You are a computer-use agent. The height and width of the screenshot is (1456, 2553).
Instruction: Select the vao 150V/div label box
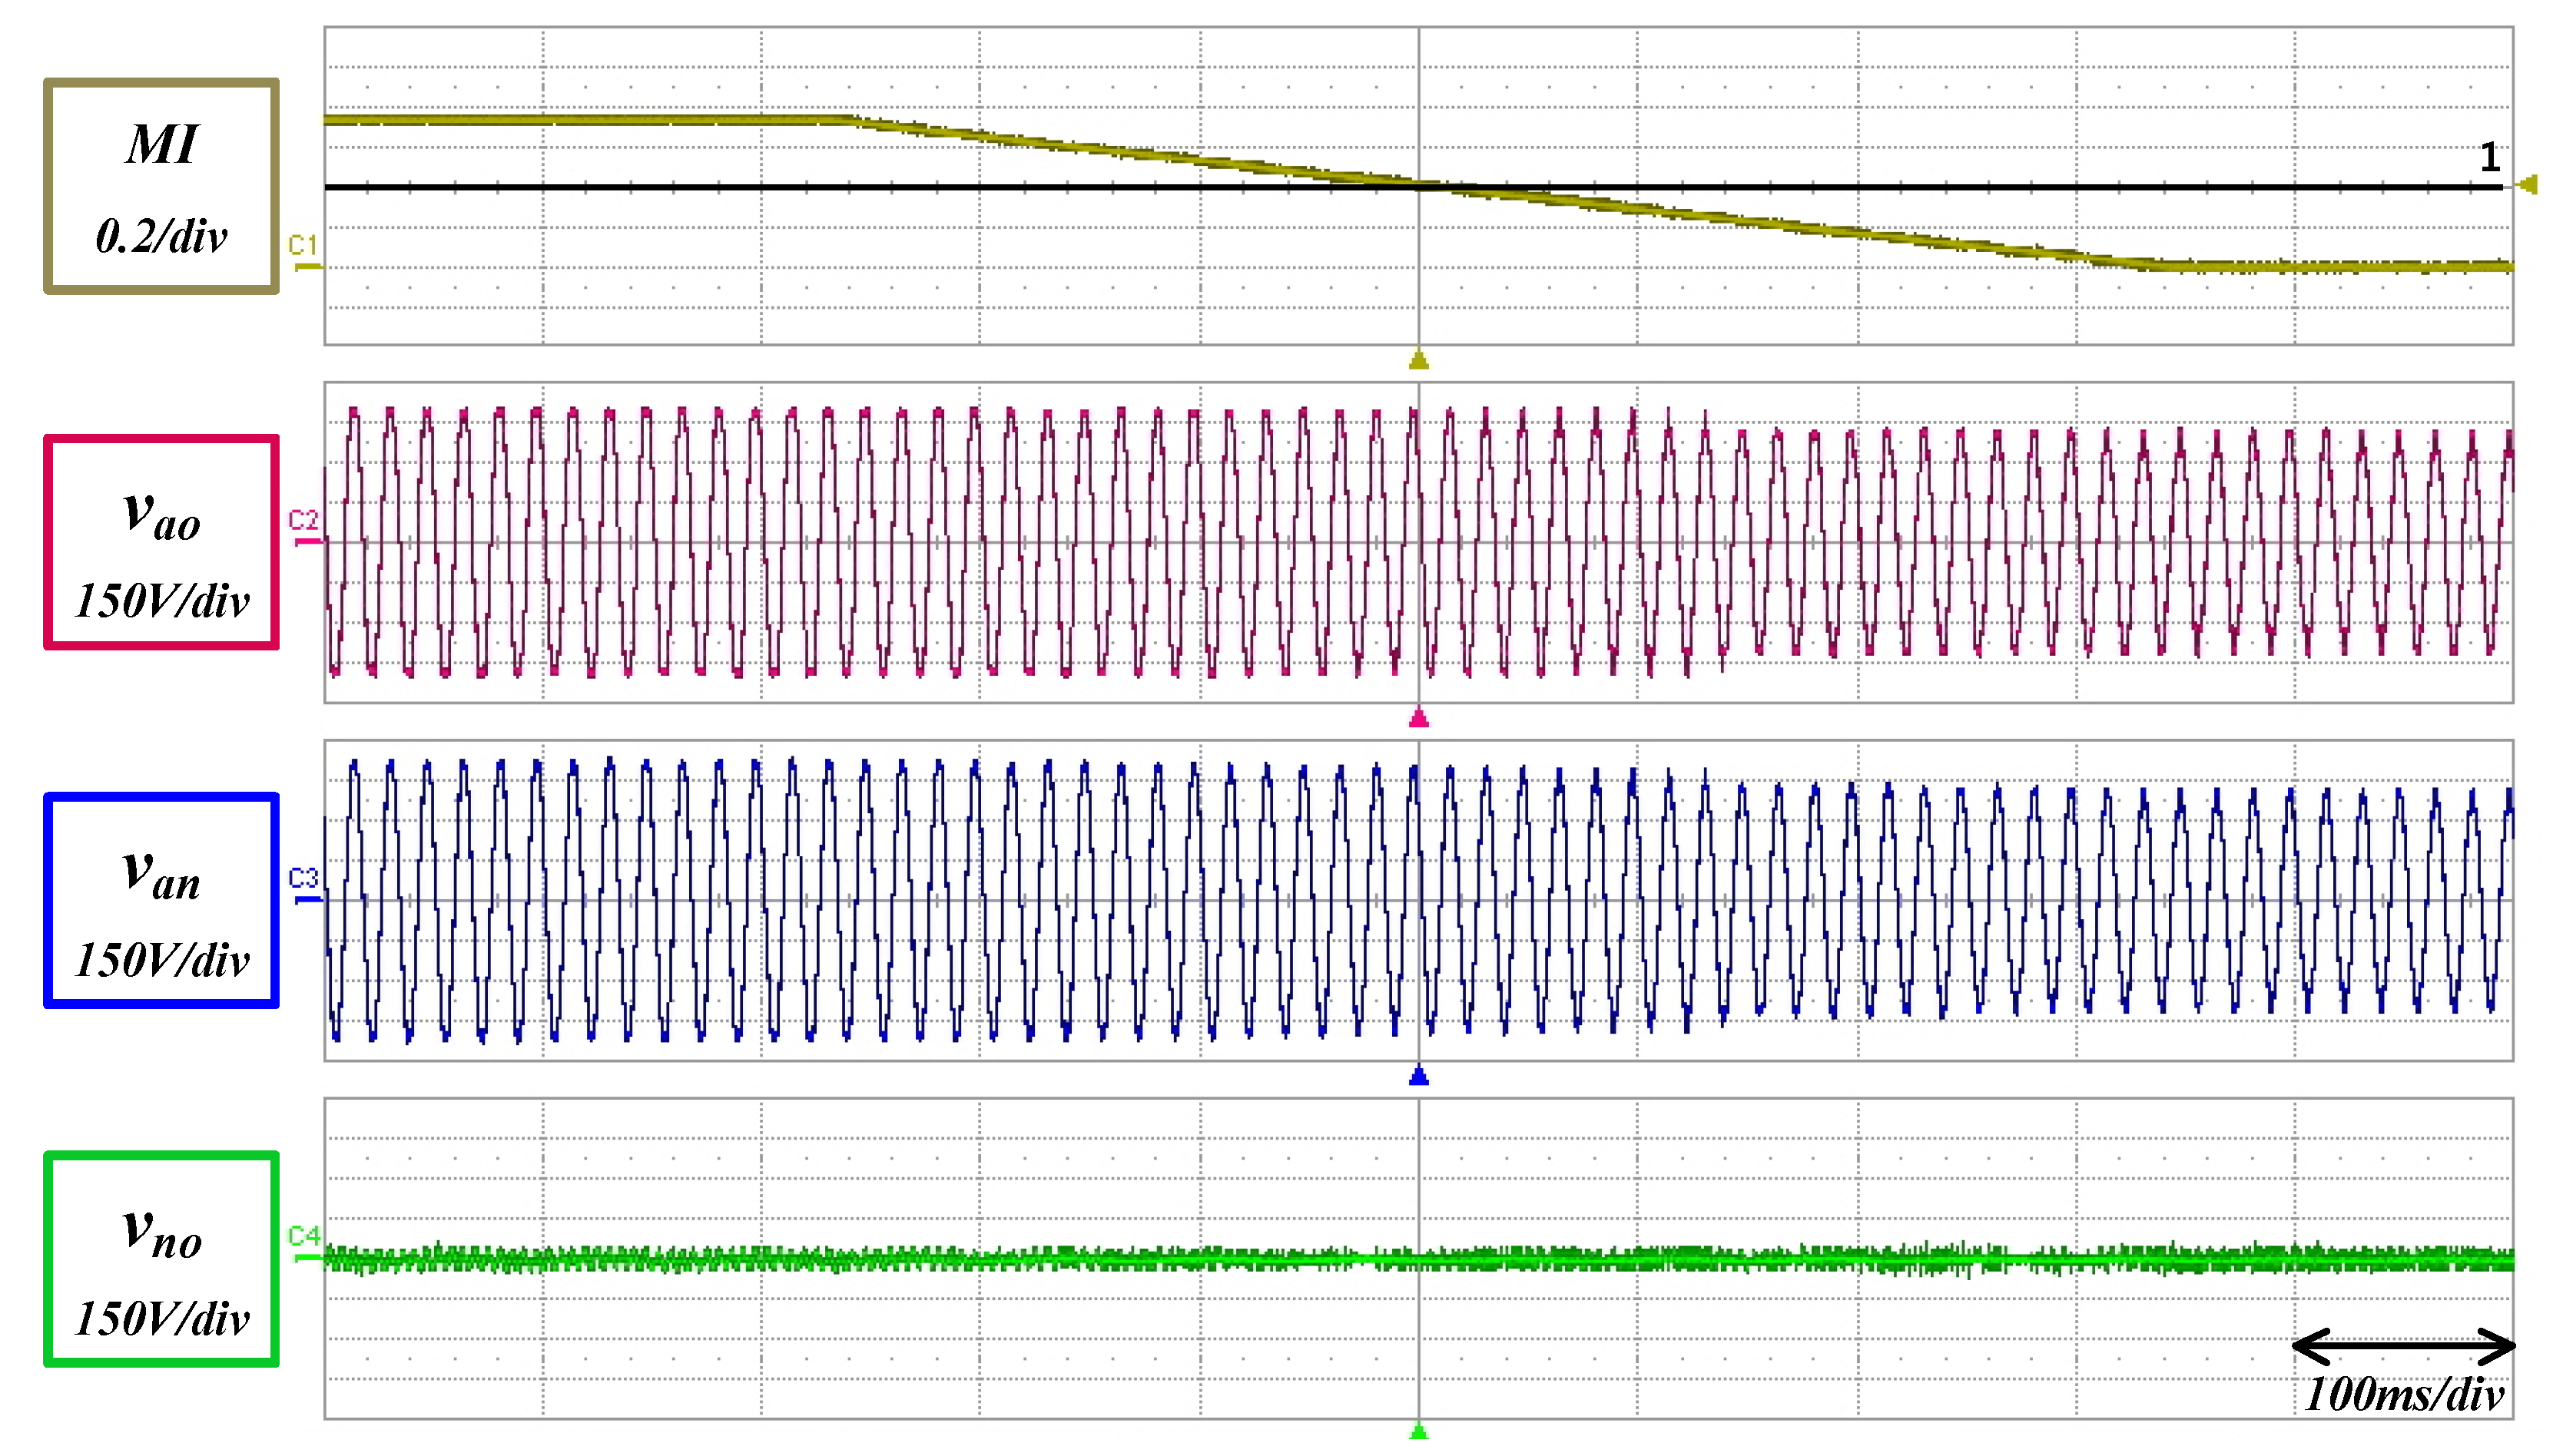point(161,542)
